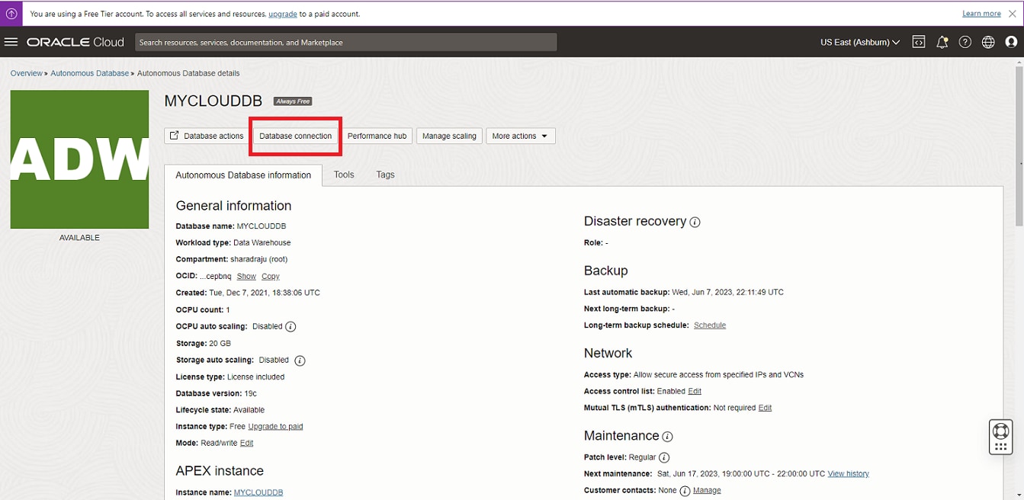
Task: Click the Oracle Cloud logo
Action: pyautogui.click(x=74, y=42)
